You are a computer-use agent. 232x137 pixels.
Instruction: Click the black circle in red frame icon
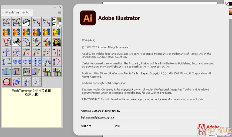7,82
